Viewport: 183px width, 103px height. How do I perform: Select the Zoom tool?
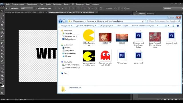(2, 79)
